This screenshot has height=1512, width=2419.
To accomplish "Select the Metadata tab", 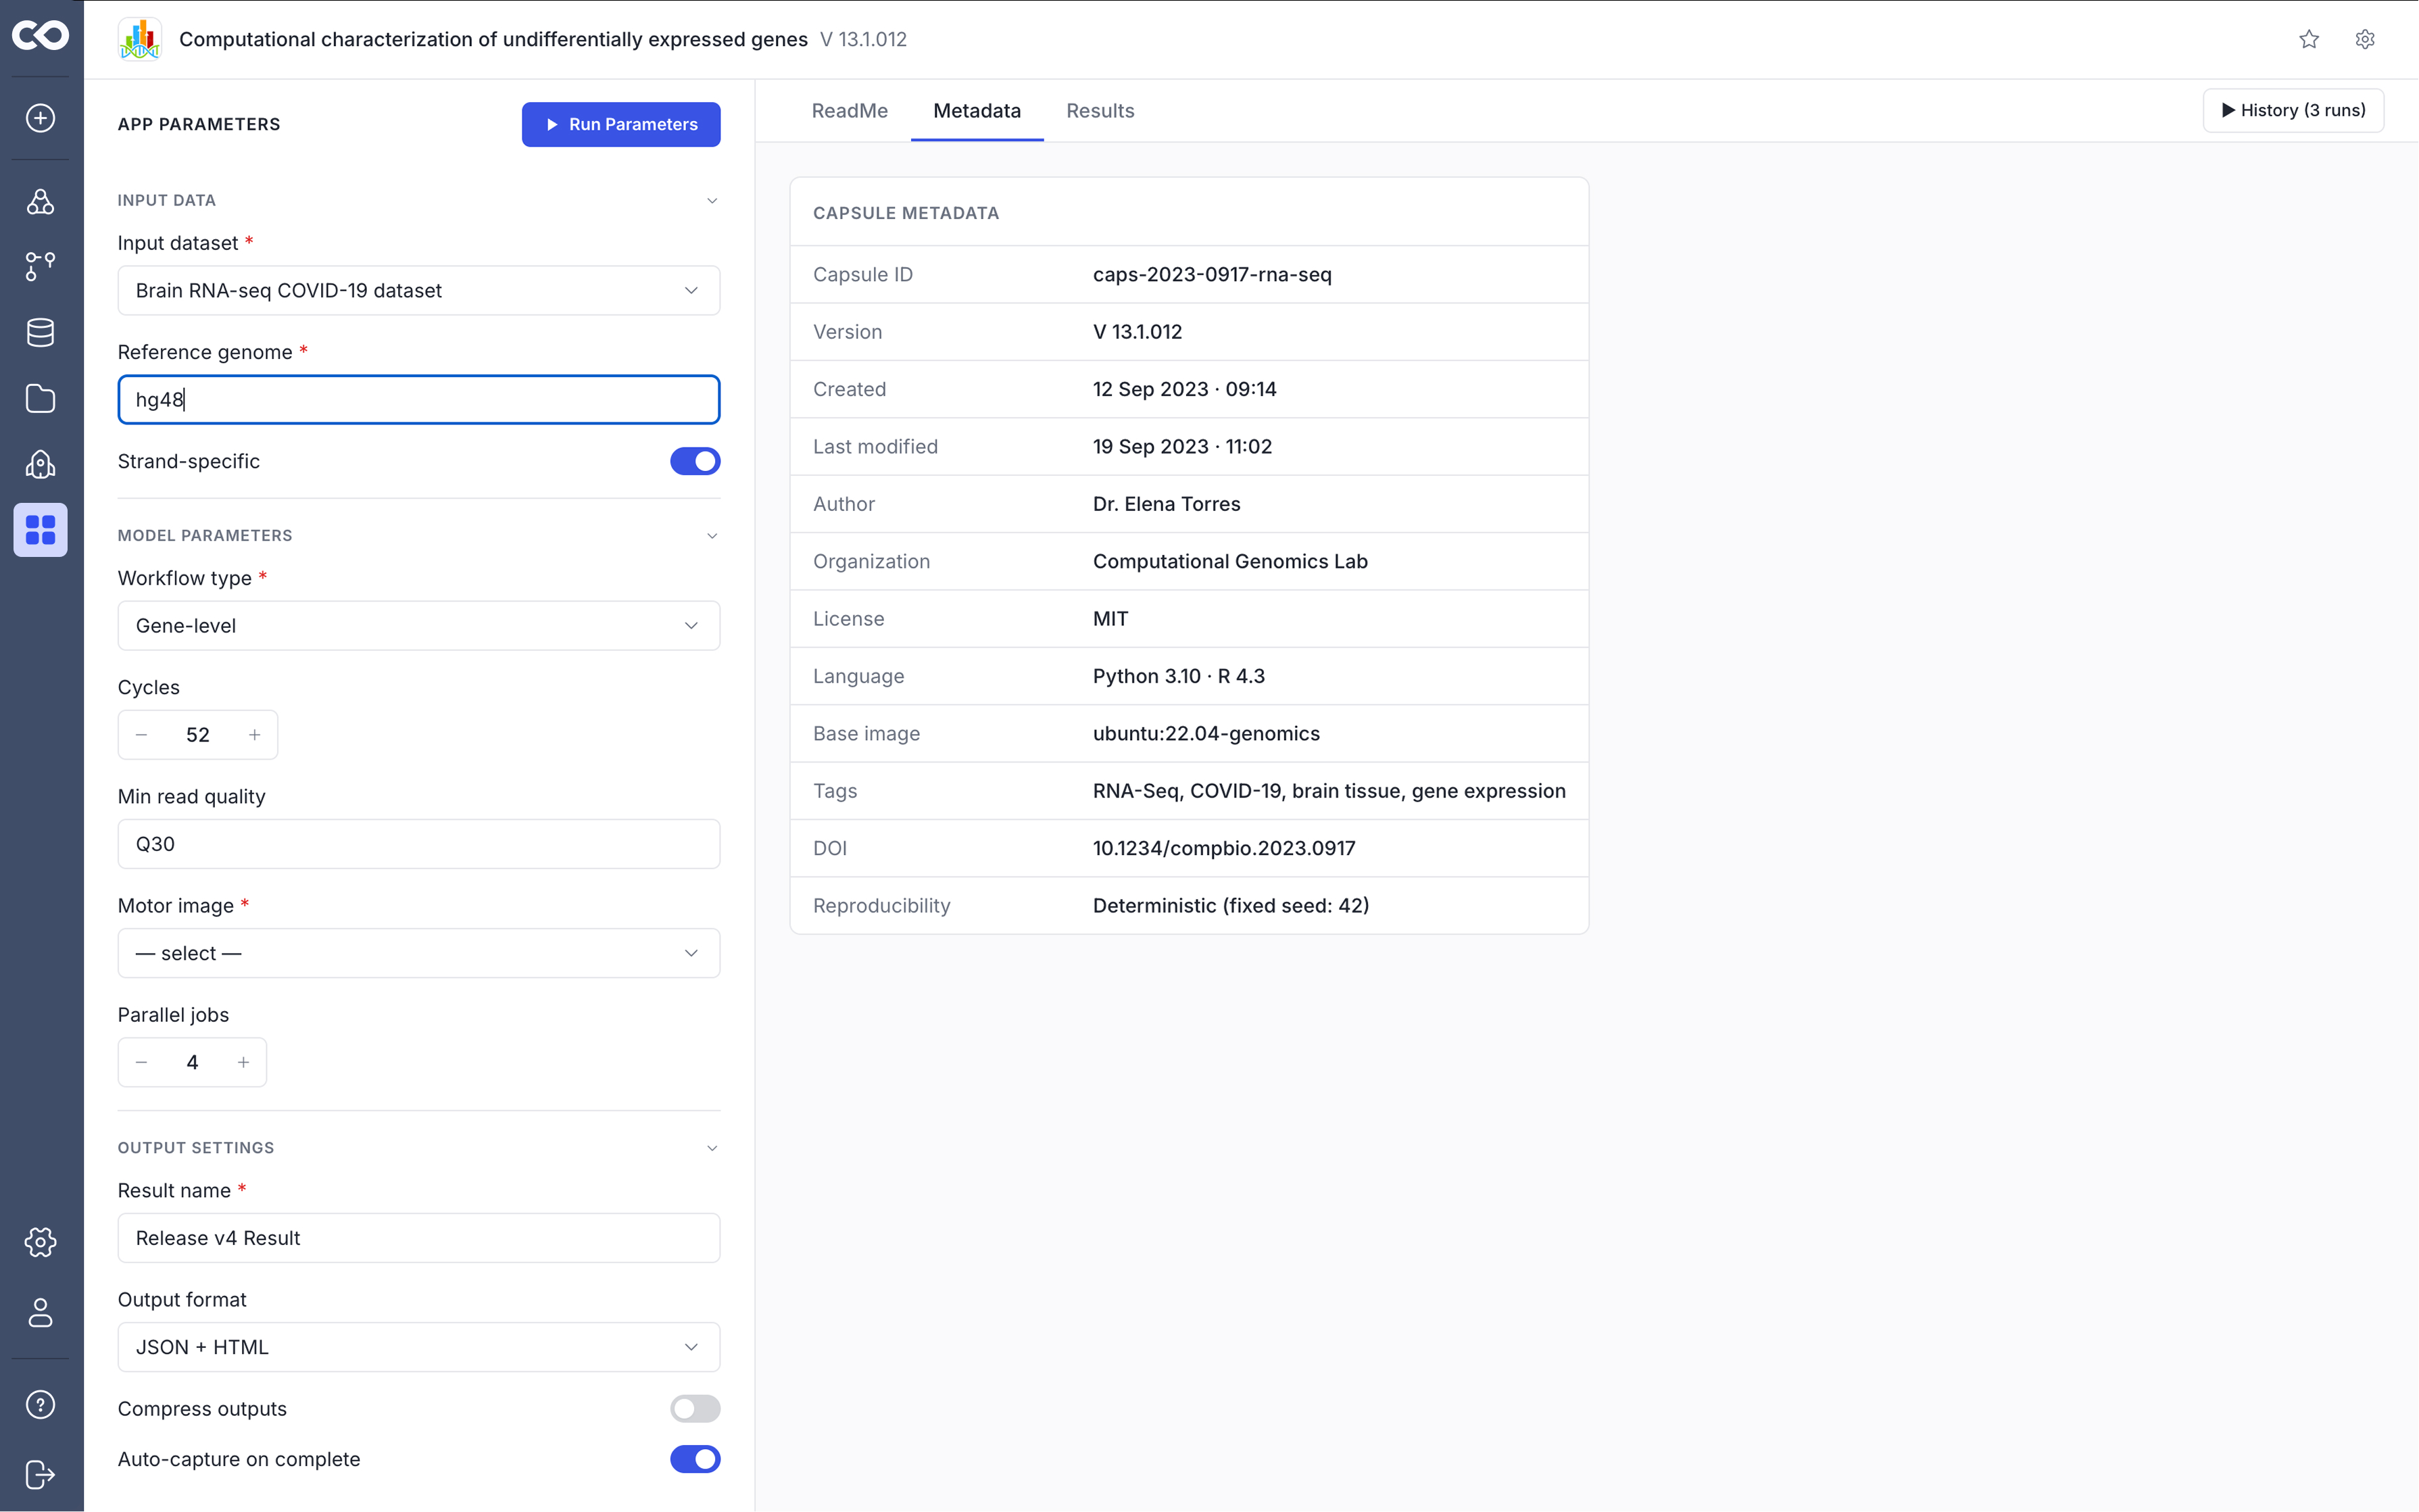I will [977, 111].
